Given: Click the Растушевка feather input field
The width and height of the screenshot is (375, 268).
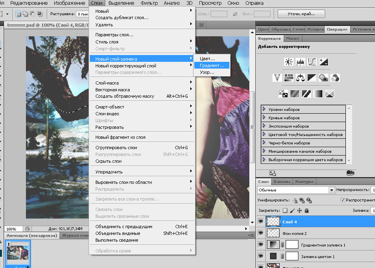Looking at the screenshot, I should tap(82, 14).
